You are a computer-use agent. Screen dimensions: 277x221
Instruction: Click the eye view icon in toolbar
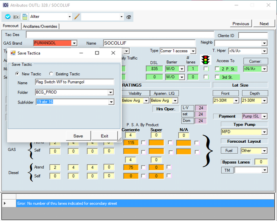click(x=129, y=17)
